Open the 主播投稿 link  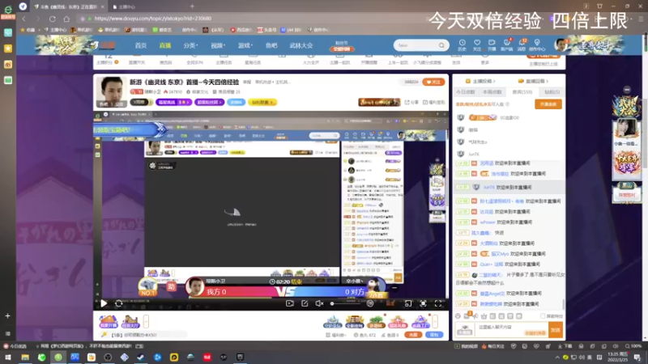[x=480, y=81]
